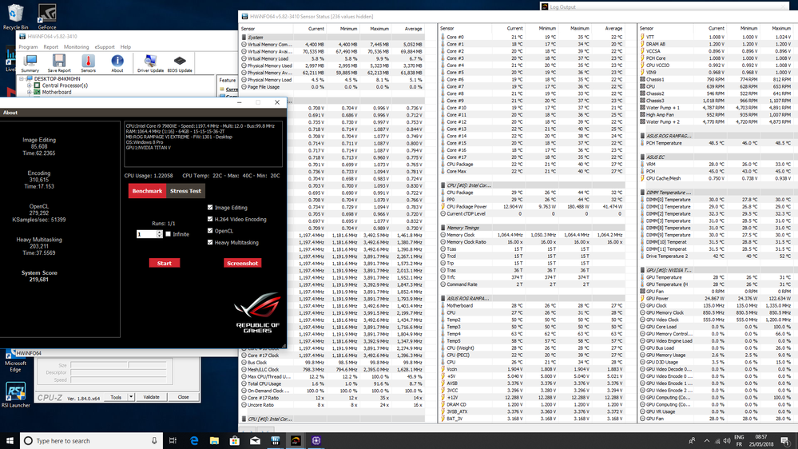Open the eSupport menu in HWiNFO64

[x=105, y=47]
